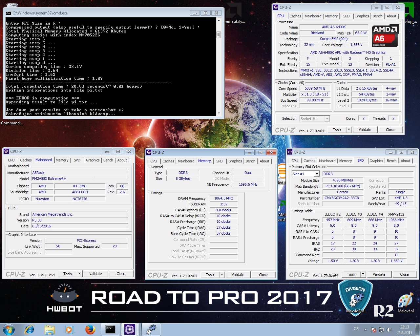Select Memory tab in SPD window
This screenshot has width=420, height=336.
tap(345, 161)
